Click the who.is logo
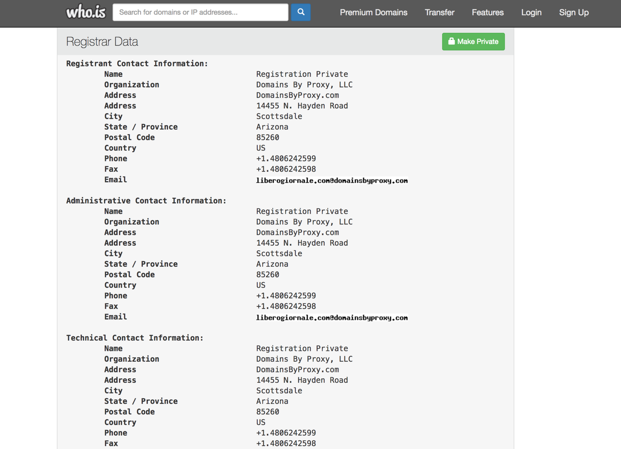This screenshot has width=621, height=449. (x=86, y=12)
